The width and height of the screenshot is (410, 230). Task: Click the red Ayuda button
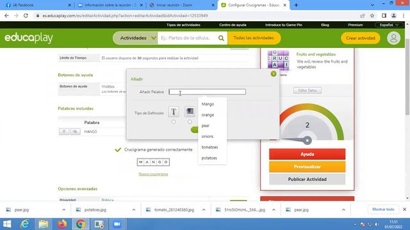pos(307,154)
